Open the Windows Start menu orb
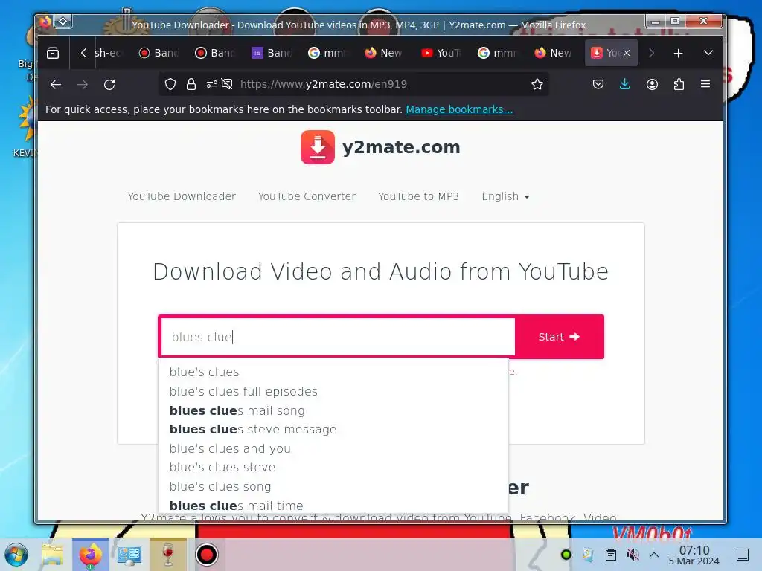 click(16, 555)
